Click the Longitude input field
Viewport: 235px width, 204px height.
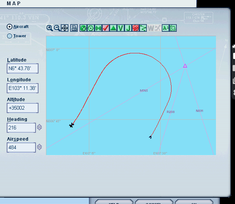pyautogui.click(x=23, y=88)
